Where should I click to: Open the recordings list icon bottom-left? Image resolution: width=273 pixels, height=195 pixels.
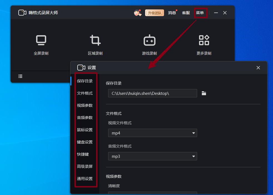click(20, 76)
